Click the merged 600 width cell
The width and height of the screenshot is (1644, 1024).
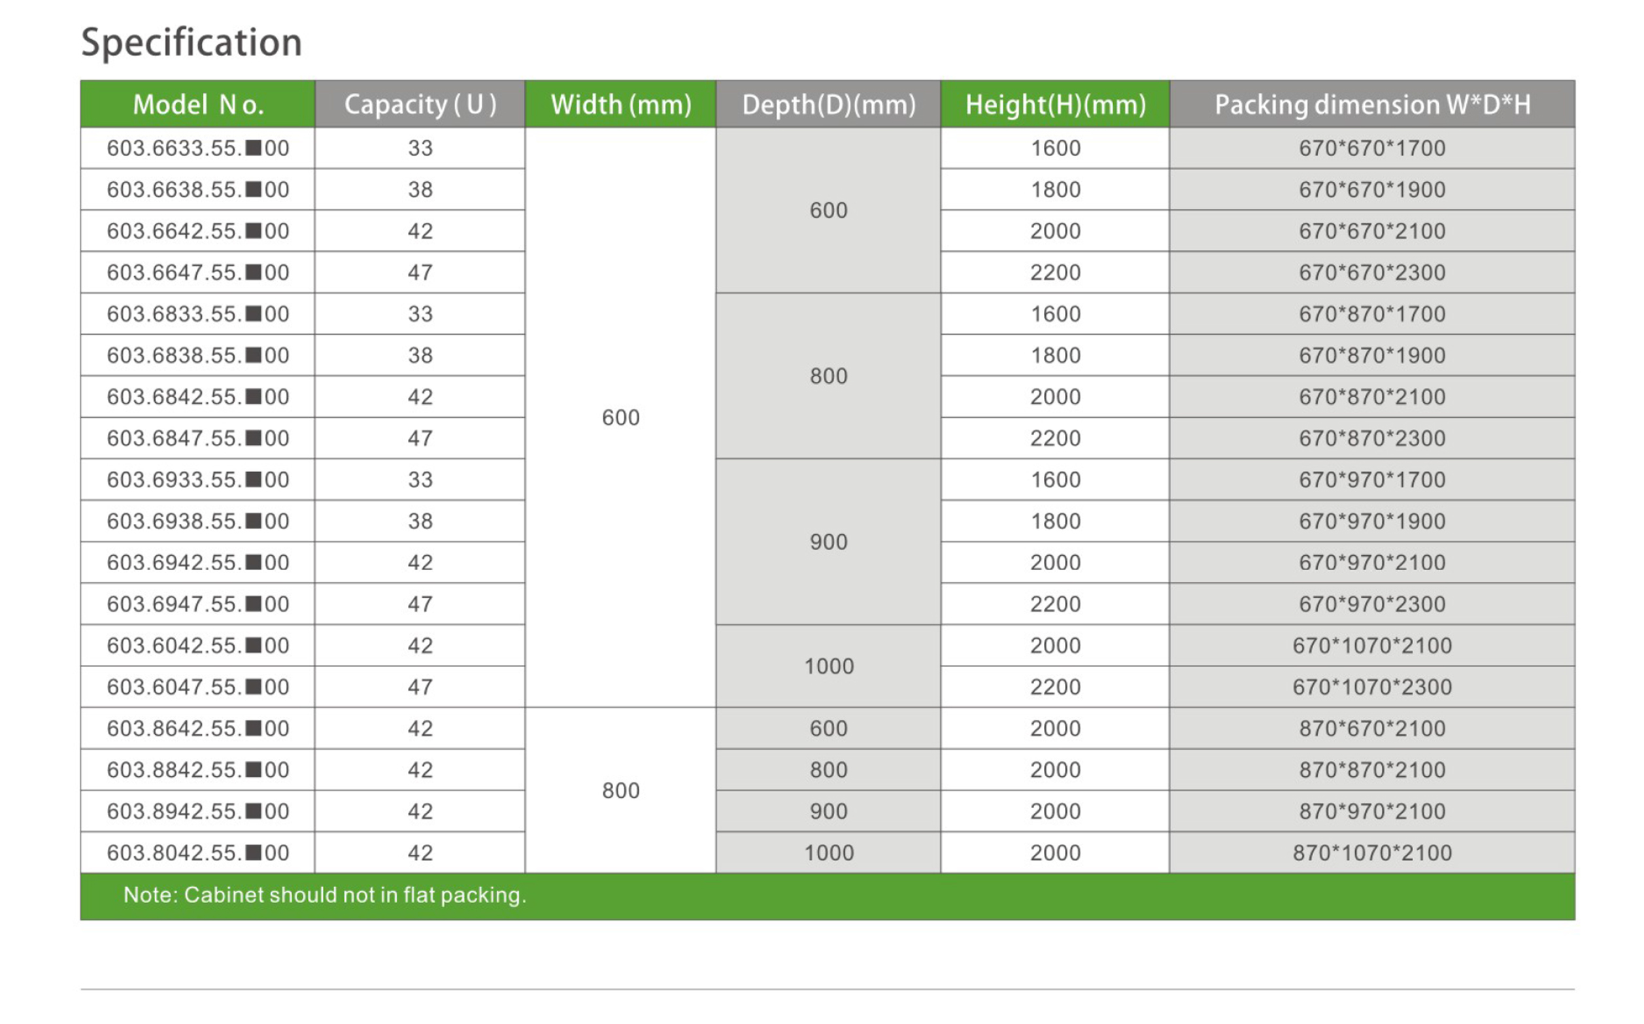[620, 418]
